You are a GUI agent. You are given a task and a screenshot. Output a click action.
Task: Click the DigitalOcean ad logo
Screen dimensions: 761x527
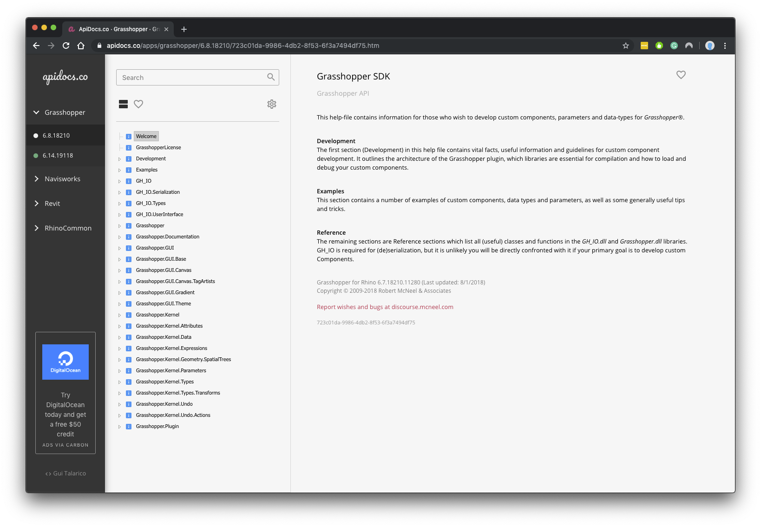pyautogui.click(x=66, y=362)
